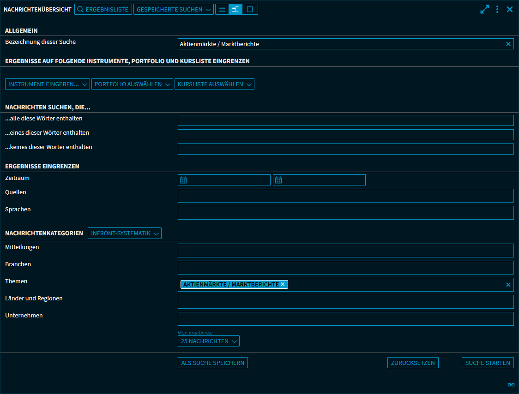Switch to the Ergebnisliste view
The width and height of the screenshot is (519, 394).
pos(103,9)
